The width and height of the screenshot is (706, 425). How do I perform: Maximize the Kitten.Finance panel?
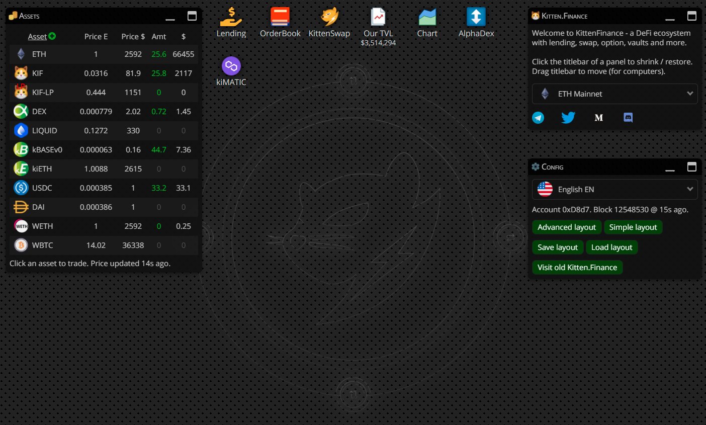click(x=692, y=16)
